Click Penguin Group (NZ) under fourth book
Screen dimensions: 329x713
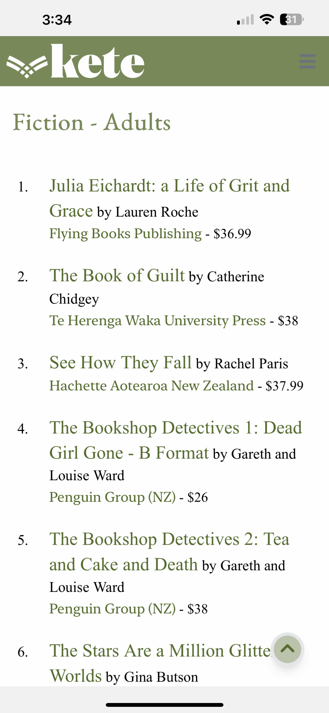[112, 497]
